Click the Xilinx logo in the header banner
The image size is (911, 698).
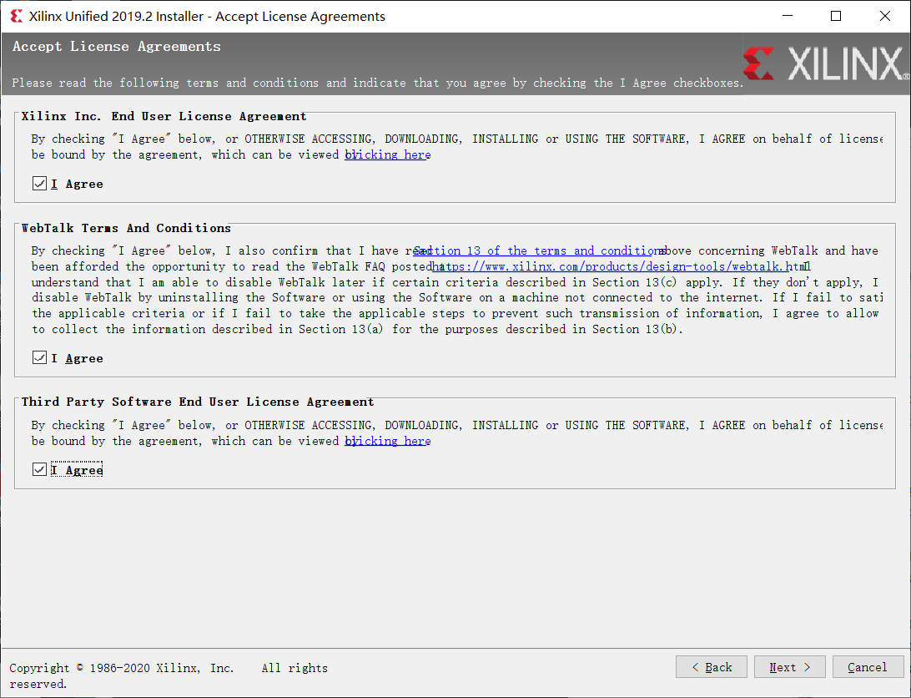point(826,64)
